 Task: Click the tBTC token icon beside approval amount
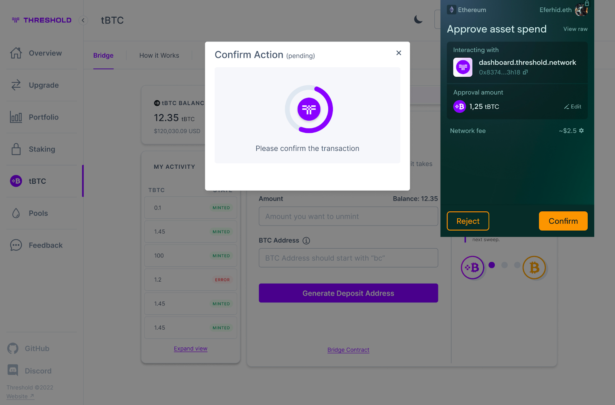point(460,106)
